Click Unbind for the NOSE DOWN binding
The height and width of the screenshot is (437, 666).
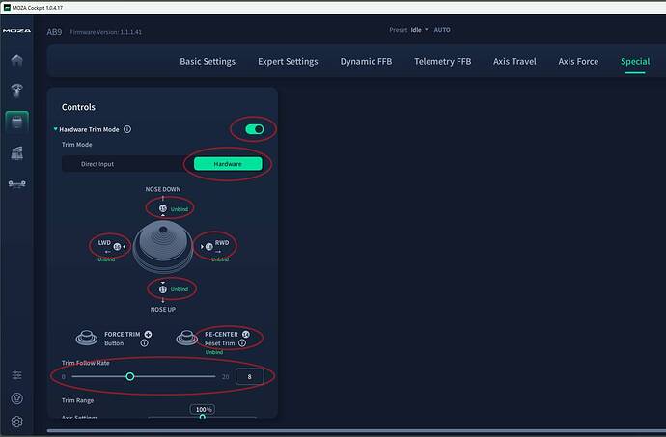pos(180,209)
